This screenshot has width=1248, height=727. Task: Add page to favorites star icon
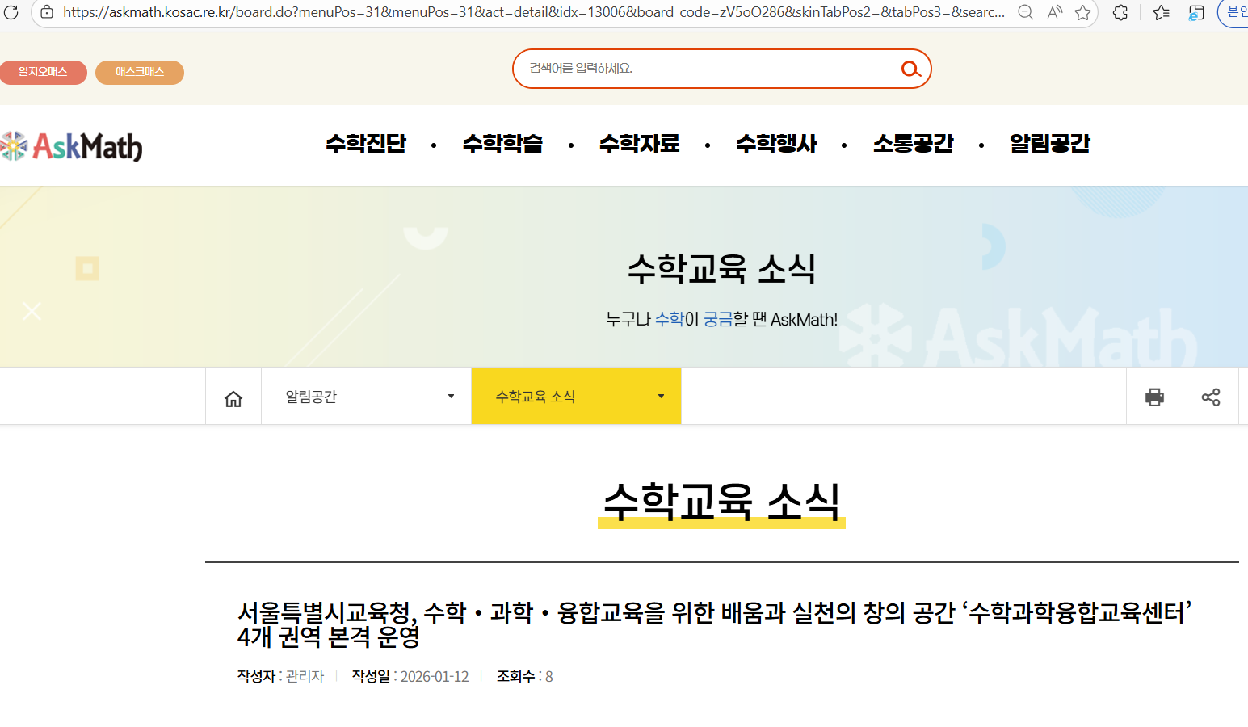coord(1082,12)
